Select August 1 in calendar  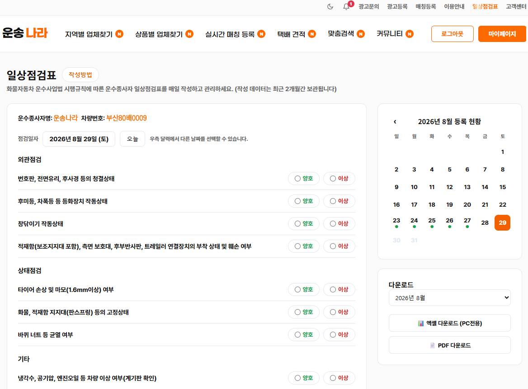pyautogui.click(x=502, y=152)
